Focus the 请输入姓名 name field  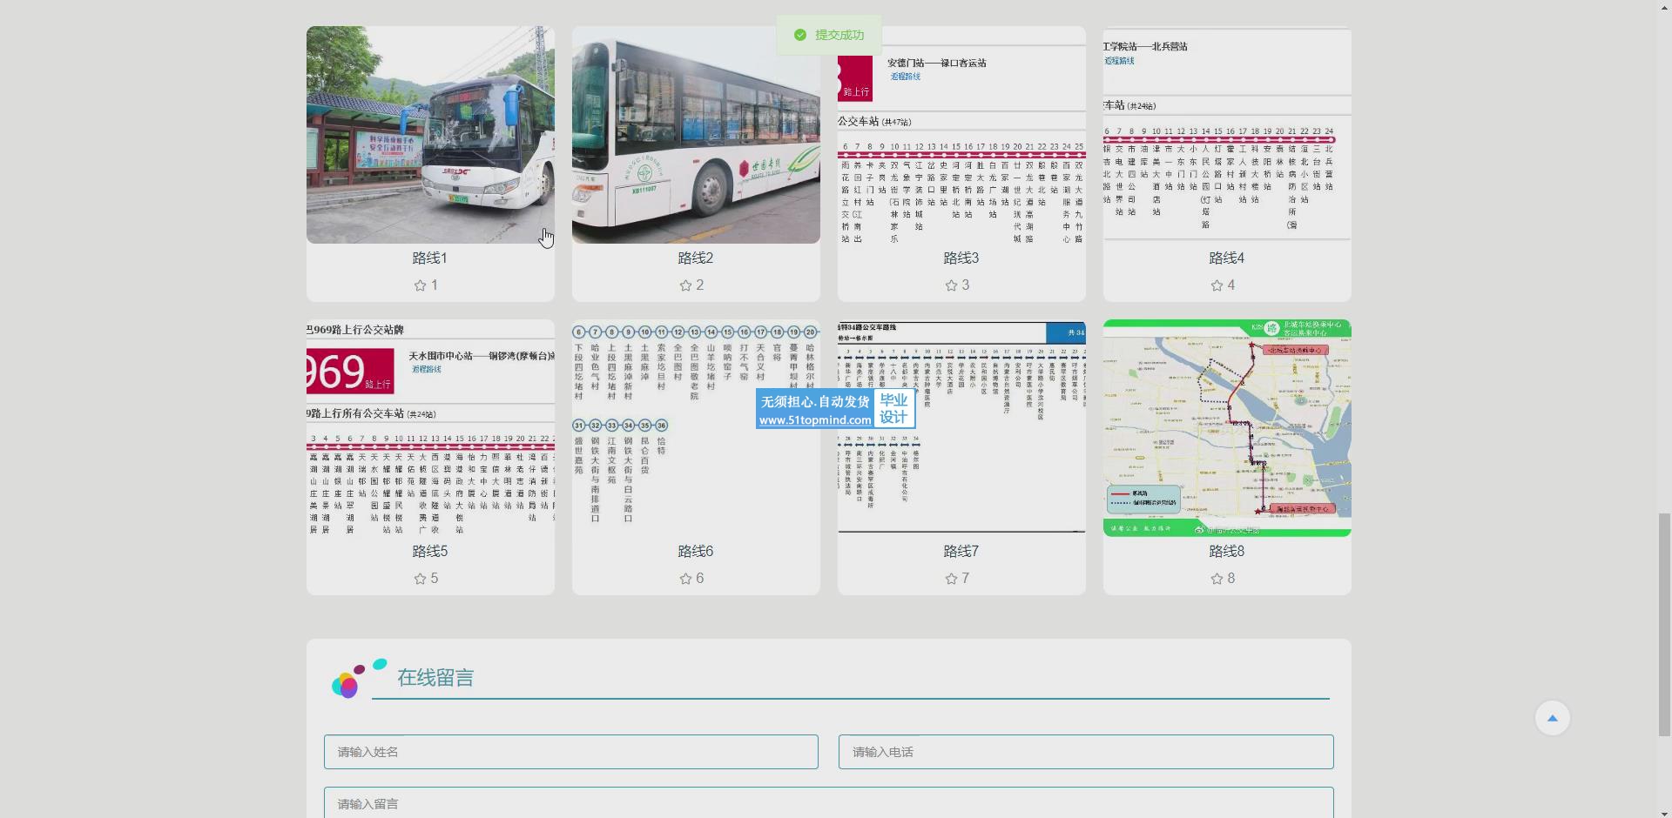tap(571, 752)
